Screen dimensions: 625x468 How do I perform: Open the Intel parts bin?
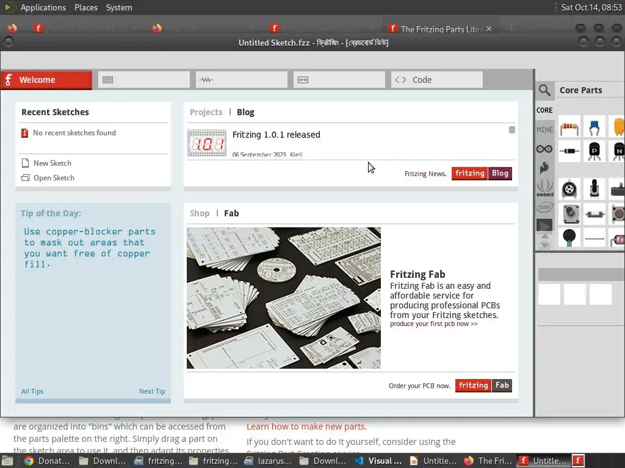[x=545, y=207]
